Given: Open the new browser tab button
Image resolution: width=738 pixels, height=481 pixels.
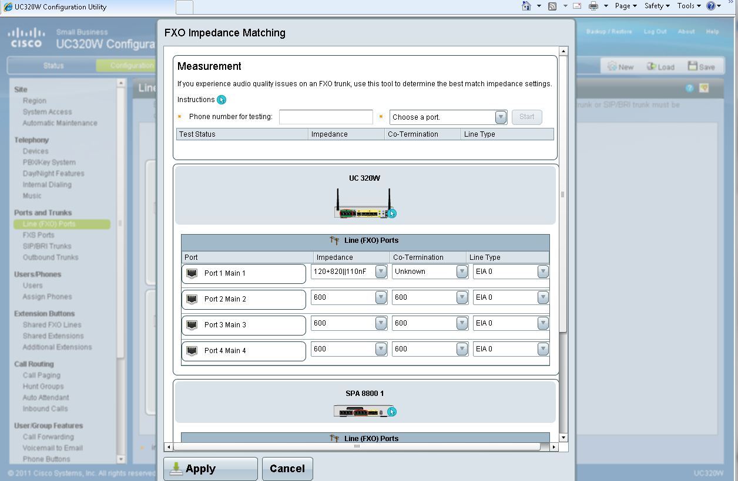Looking at the screenshot, I should [184, 7].
